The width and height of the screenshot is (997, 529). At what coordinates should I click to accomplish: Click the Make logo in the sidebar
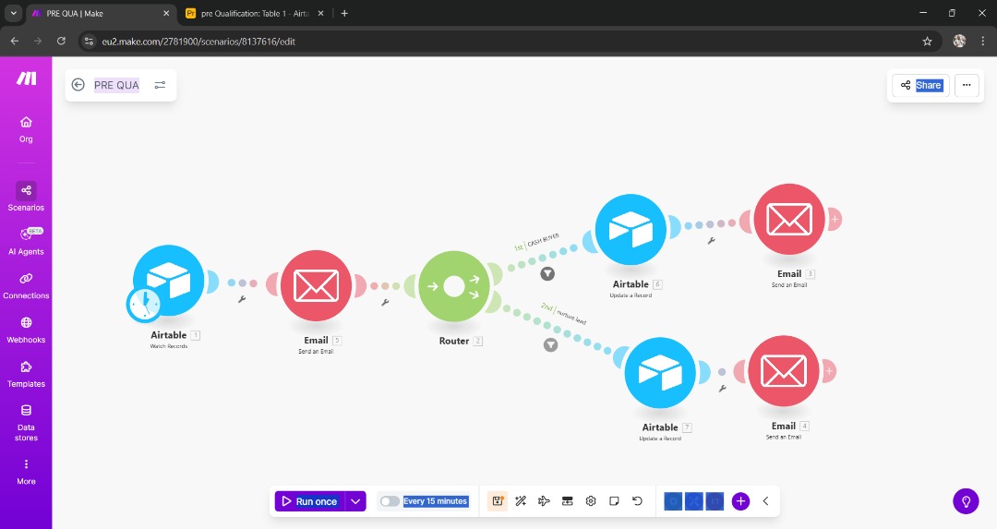[x=26, y=78]
